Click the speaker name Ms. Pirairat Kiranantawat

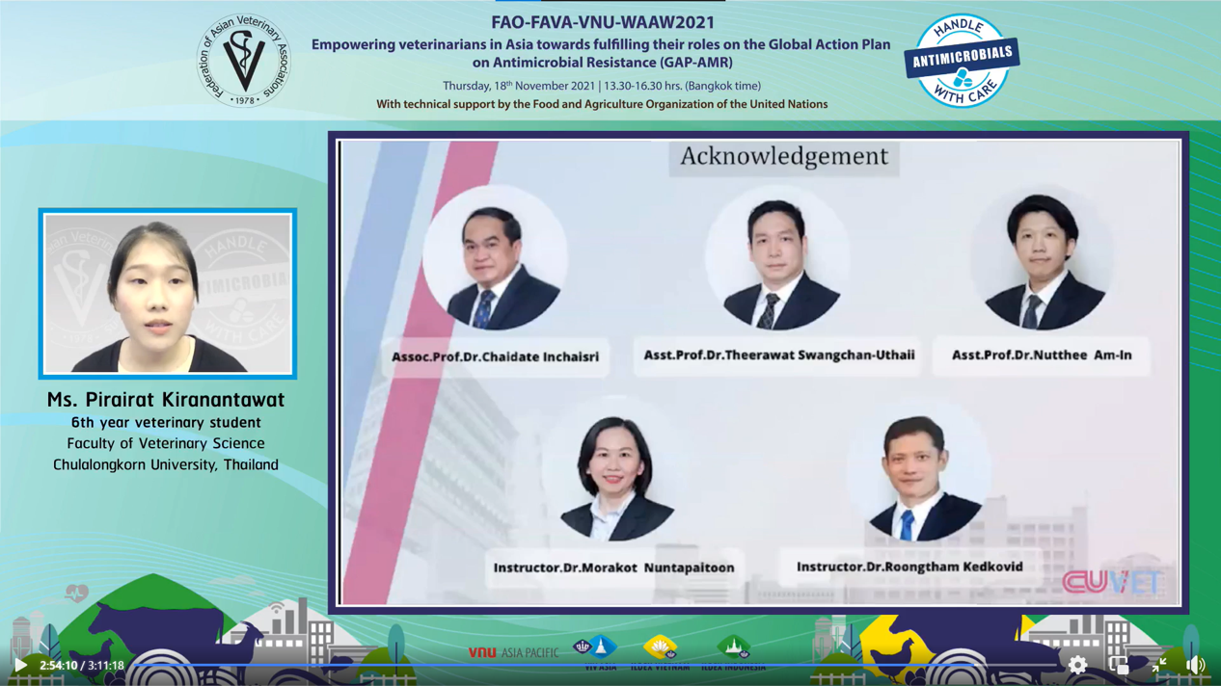166,399
